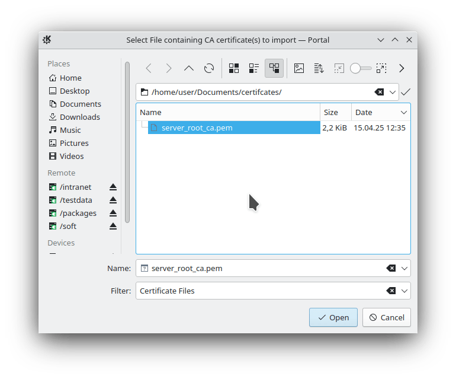Click the Reload folder icon
Viewport: 456px width, 379px height.
pyautogui.click(x=209, y=68)
